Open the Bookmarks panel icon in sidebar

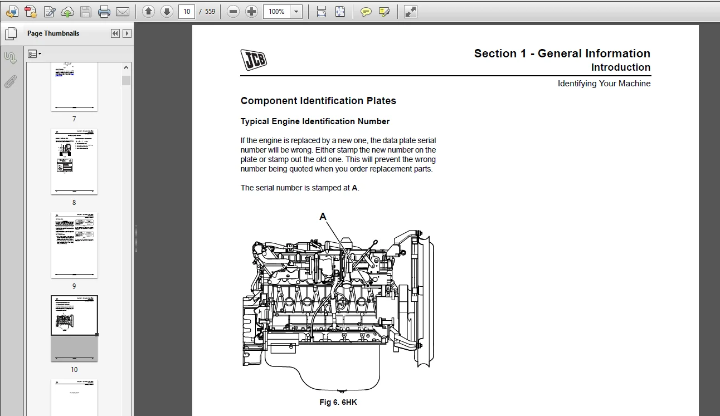pos(11,57)
